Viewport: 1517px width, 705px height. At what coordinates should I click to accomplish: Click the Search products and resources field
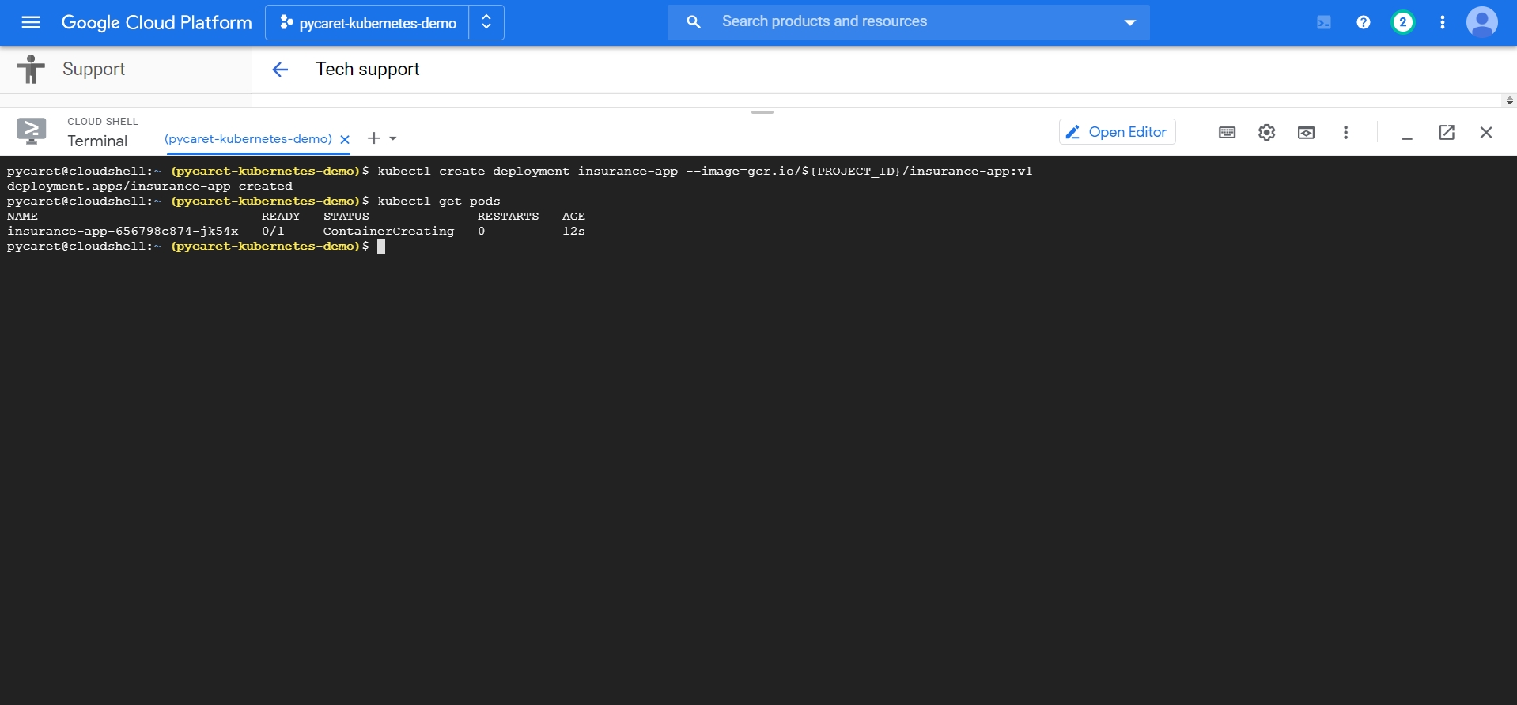(x=902, y=22)
